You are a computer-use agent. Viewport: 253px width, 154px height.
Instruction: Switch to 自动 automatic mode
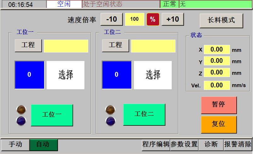point(43,145)
